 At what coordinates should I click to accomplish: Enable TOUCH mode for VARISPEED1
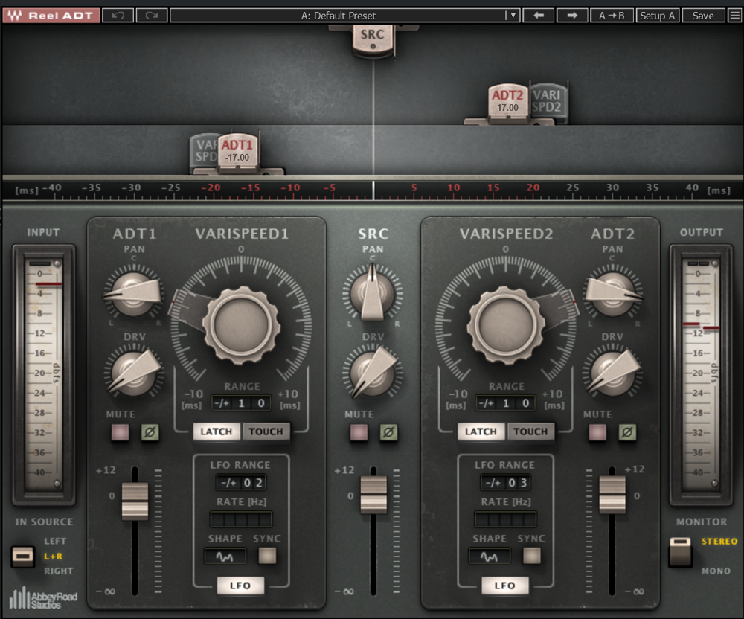[x=266, y=432]
